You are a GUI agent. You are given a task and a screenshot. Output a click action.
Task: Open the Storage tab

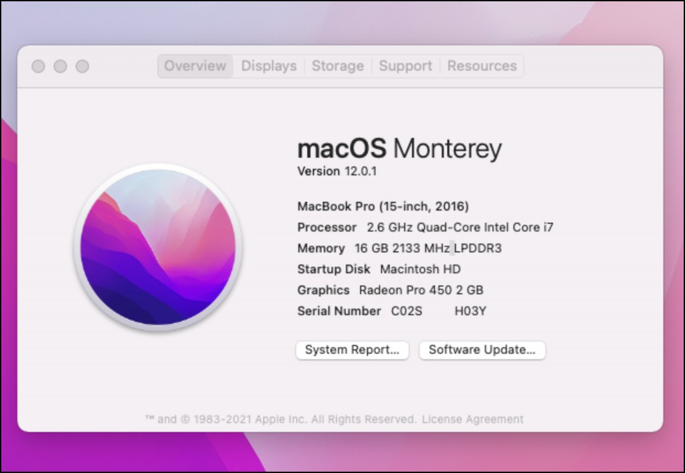click(x=338, y=66)
